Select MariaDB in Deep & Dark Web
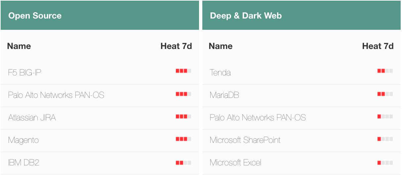This screenshot has width=402, height=176. [x=224, y=95]
